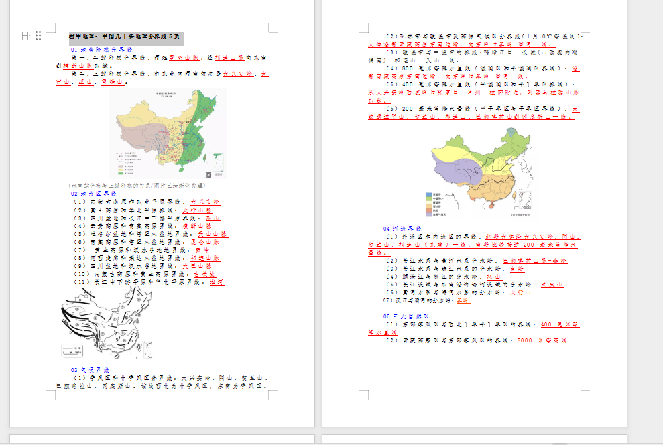
Task: Click the red underlined answer '武夷山'
Action: coord(552,284)
